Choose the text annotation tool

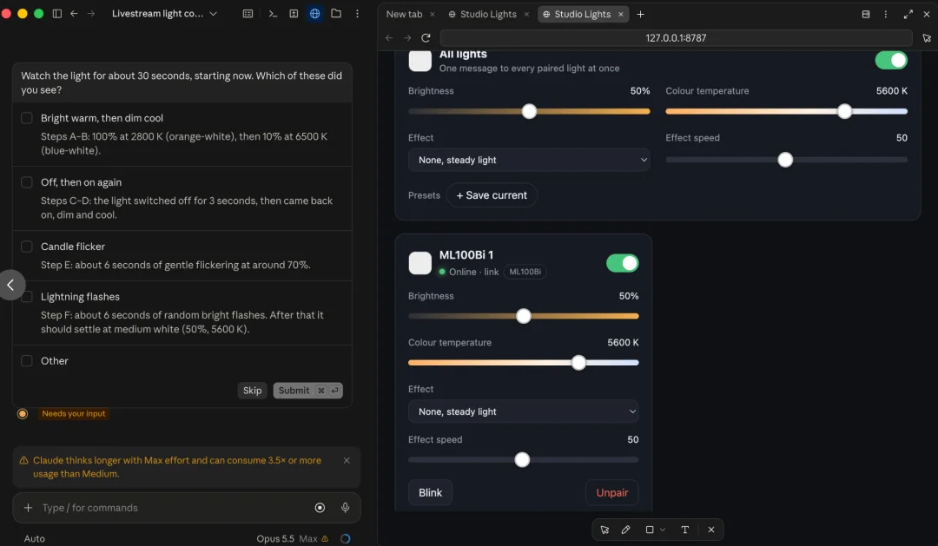pyautogui.click(x=685, y=530)
